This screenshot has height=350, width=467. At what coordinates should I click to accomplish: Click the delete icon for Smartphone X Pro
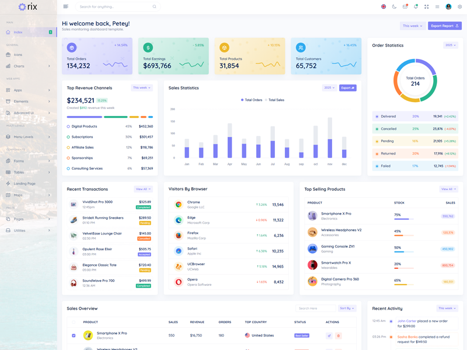(x=338, y=335)
